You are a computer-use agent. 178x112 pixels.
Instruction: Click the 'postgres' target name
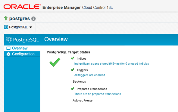click(x=20, y=19)
